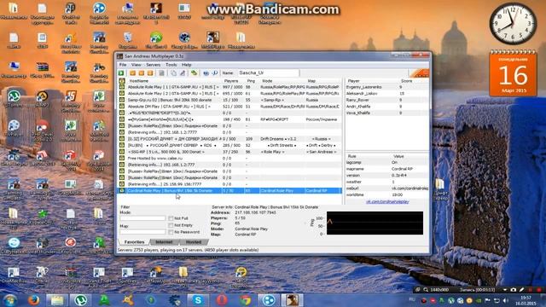Click the SA-MP taskbar button
Image resolution: width=546 pixels, height=307 pixels.
[x=292, y=299]
